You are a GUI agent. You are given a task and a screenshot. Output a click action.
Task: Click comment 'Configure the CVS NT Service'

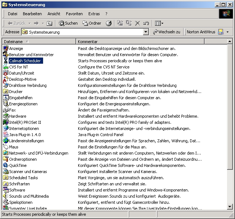click(x=104, y=67)
